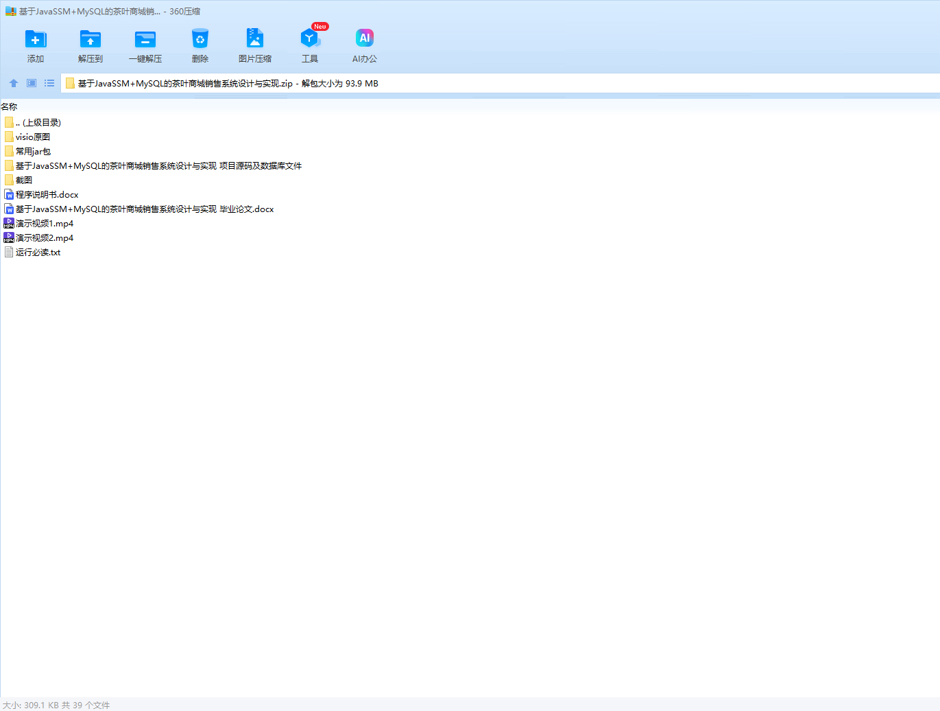The image size is (940, 711).
Task: Switch to icon view mode button
Action: point(32,83)
